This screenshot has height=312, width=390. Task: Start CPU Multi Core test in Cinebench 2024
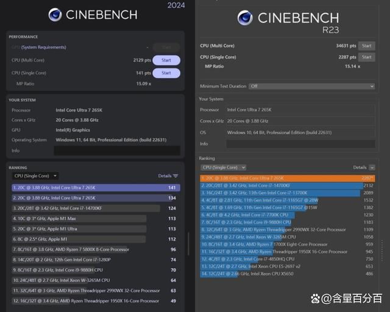point(166,60)
